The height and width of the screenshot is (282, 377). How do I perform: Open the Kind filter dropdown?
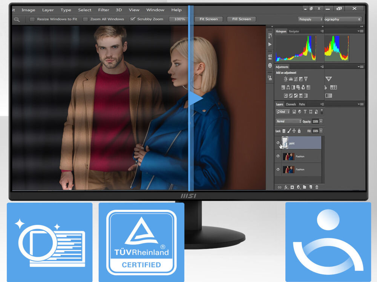283,112
